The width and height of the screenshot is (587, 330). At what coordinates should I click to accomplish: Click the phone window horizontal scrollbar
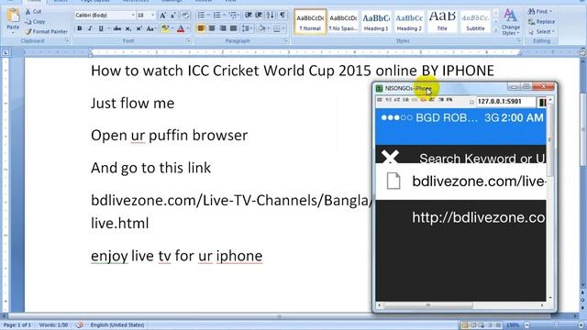pyautogui.click(x=428, y=305)
